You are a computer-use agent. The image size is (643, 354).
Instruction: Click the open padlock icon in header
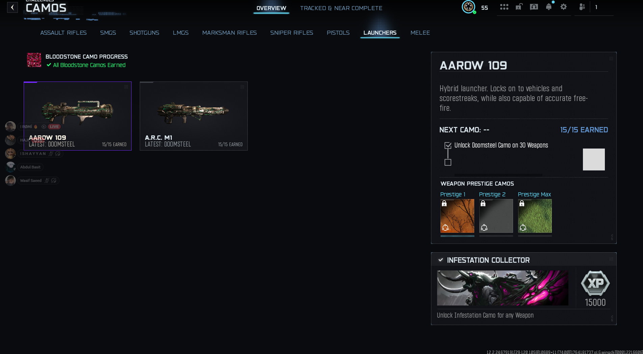click(x=519, y=7)
